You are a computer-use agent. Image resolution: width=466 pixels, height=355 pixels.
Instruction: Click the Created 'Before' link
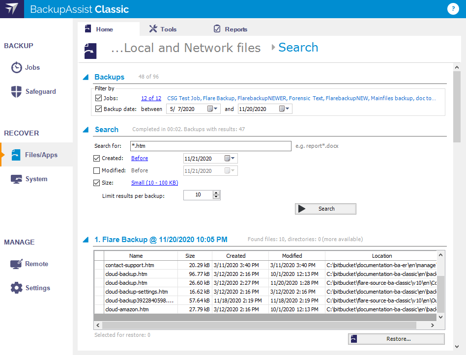click(140, 158)
